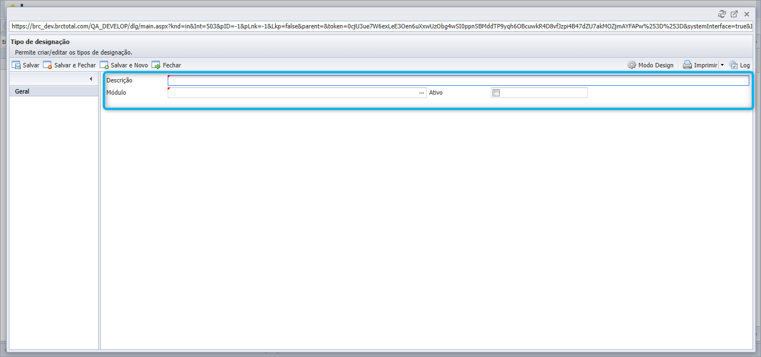761x357 pixels.
Task: Click the "Descrição" field label
Action: [x=119, y=81]
